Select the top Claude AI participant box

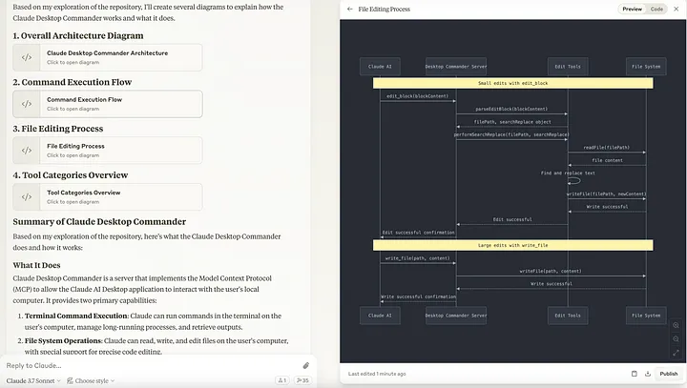pos(380,67)
